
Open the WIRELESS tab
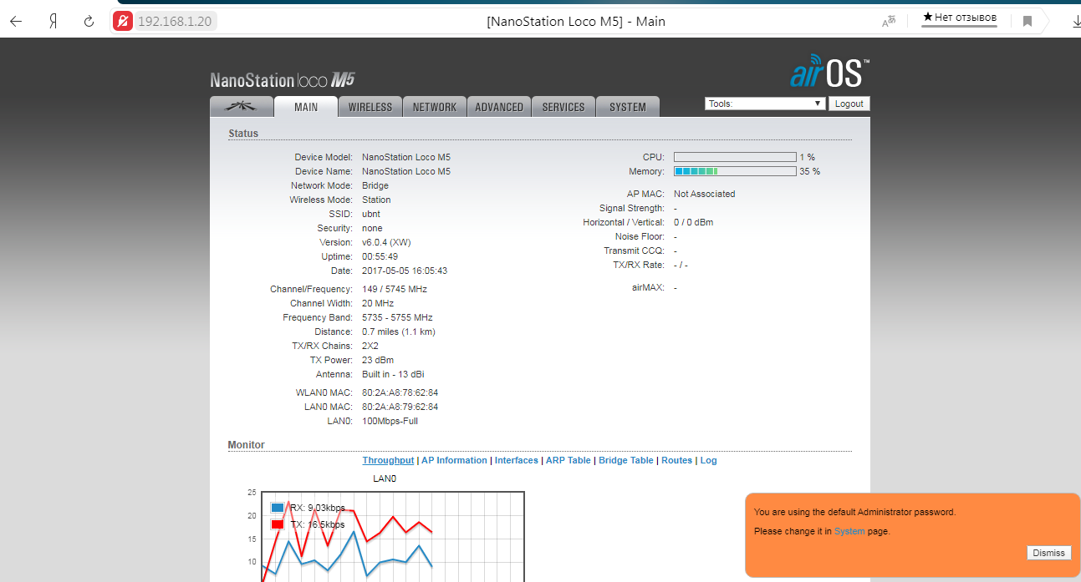(x=370, y=107)
